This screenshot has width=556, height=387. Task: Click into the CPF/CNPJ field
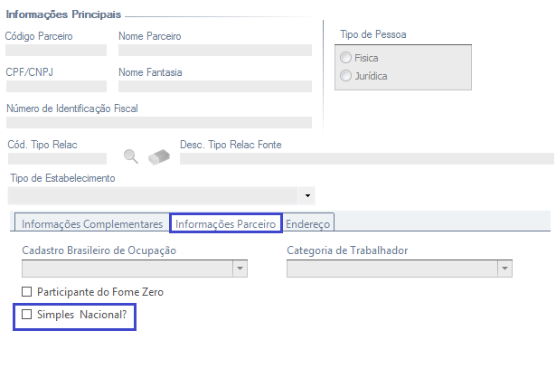[x=55, y=87]
